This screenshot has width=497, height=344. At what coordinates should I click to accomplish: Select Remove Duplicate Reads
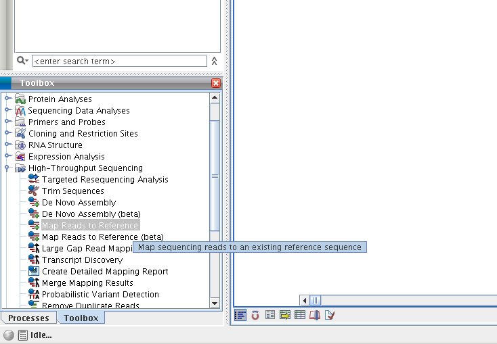coord(91,305)
